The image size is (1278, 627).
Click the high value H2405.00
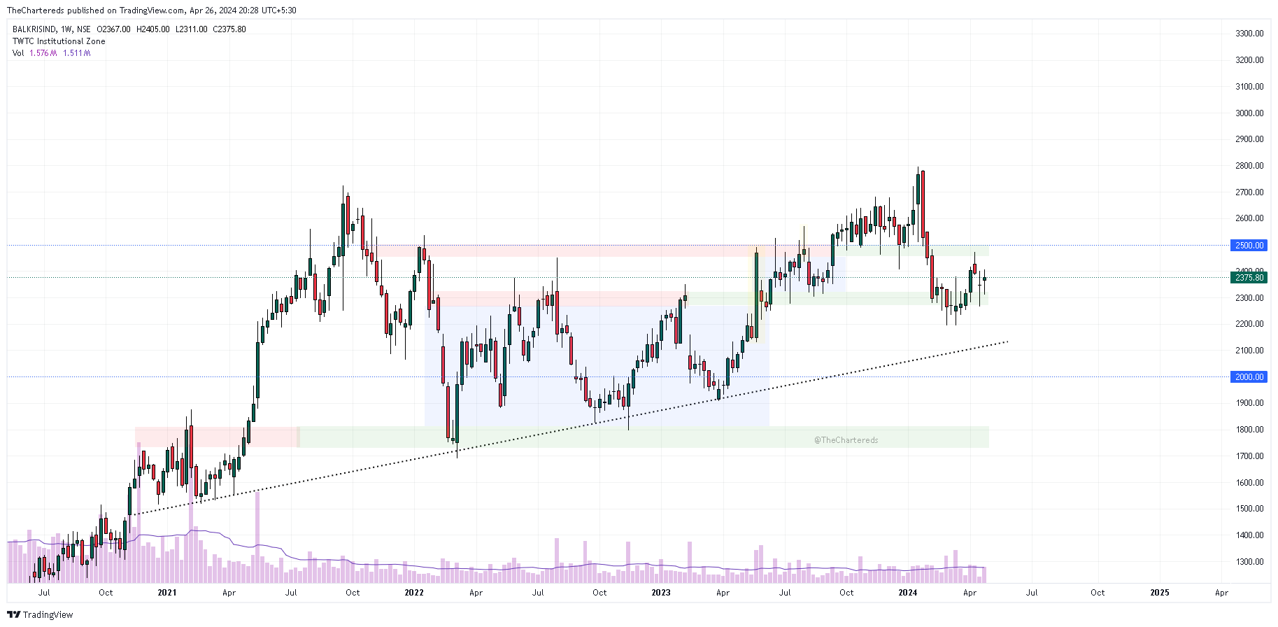(x=152, y=29)
